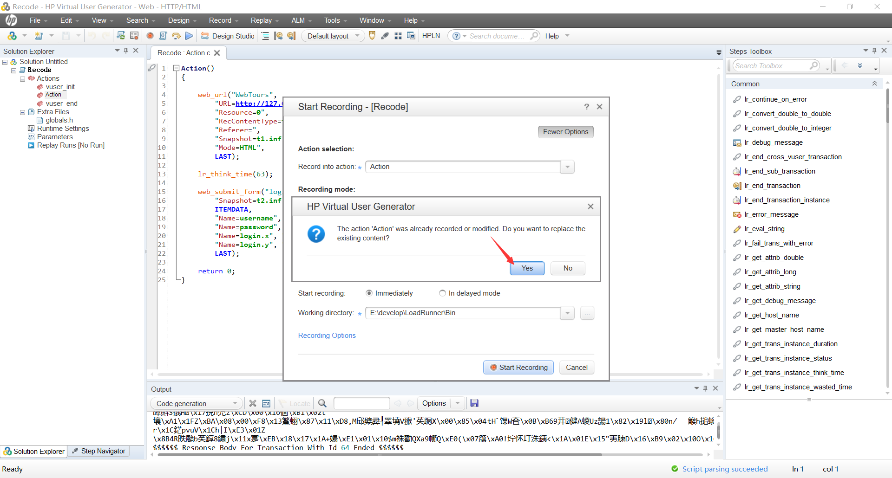
Task: Collapse the Common steps section
Action: 874,84
